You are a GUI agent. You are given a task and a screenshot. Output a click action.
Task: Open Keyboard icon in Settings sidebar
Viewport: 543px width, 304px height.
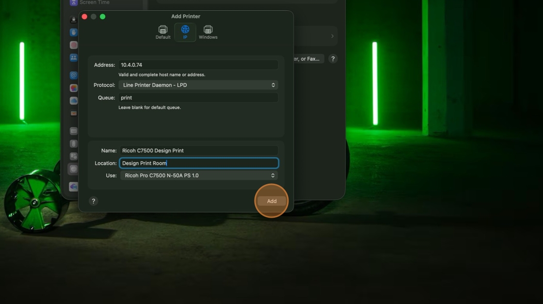coord(73,131)
